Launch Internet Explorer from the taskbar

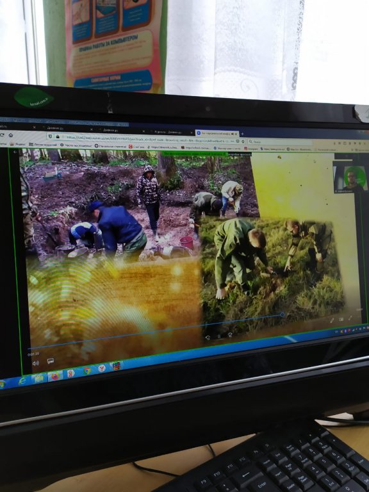22,381
